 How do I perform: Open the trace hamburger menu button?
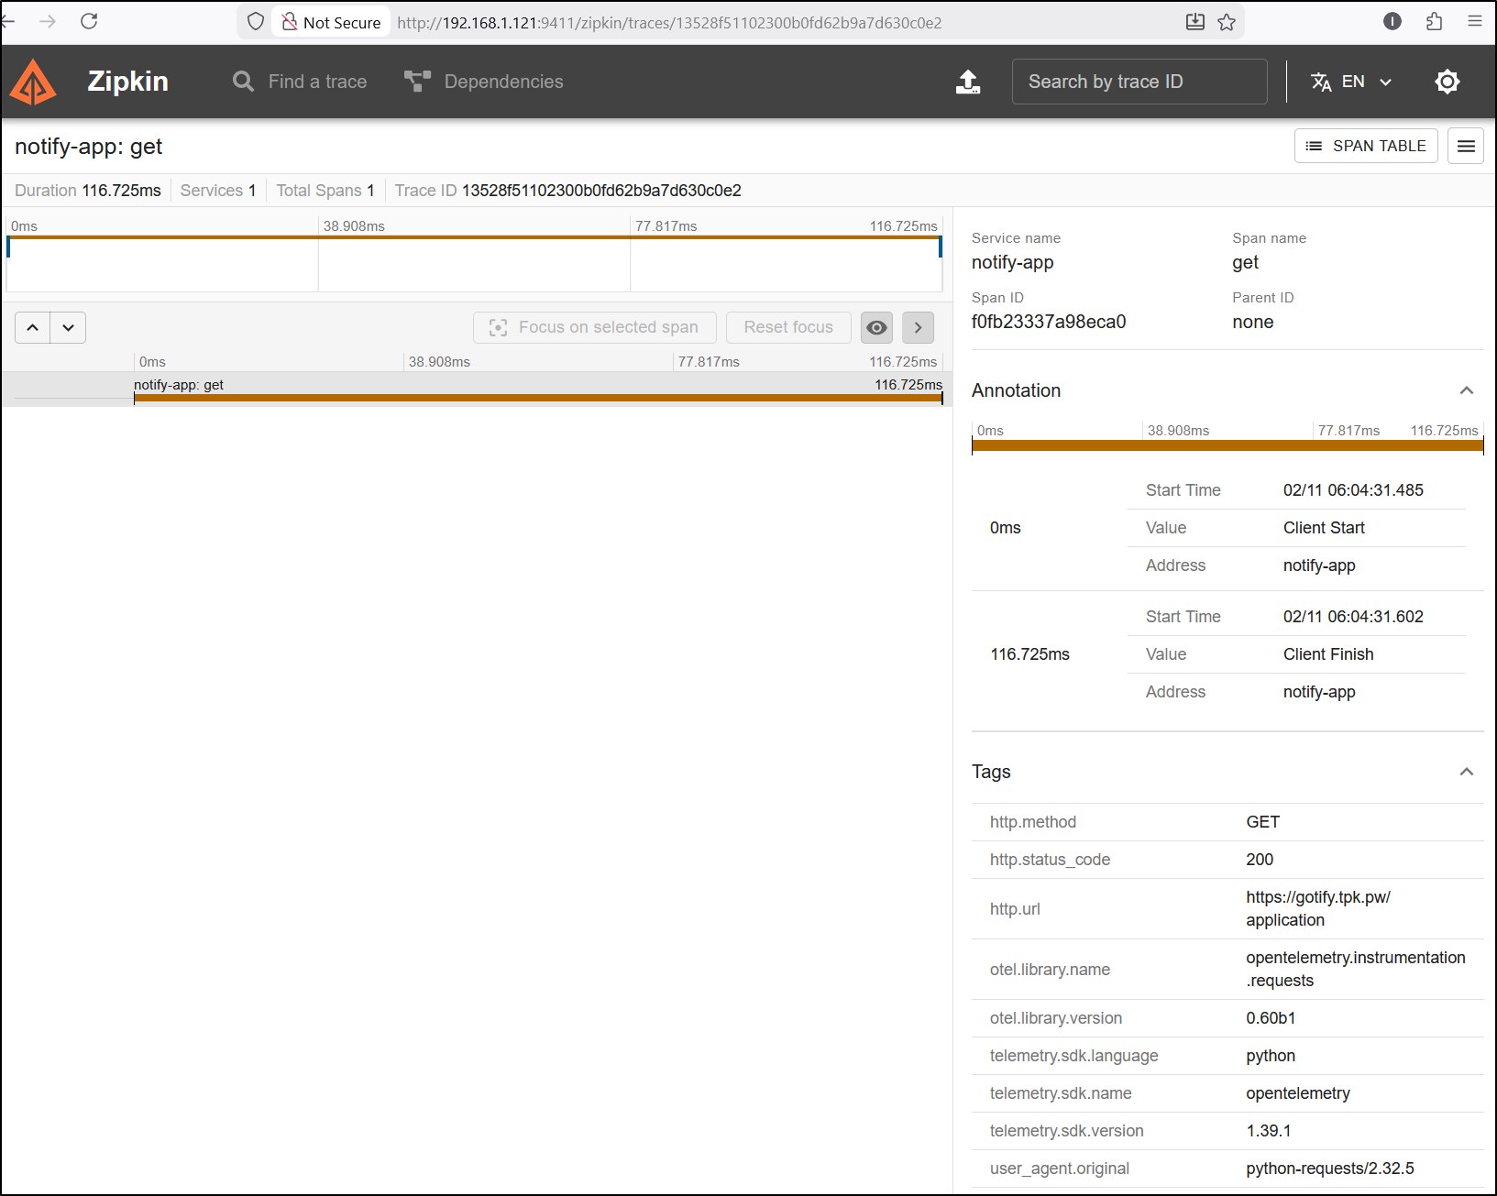click(x=1465, y=146)
